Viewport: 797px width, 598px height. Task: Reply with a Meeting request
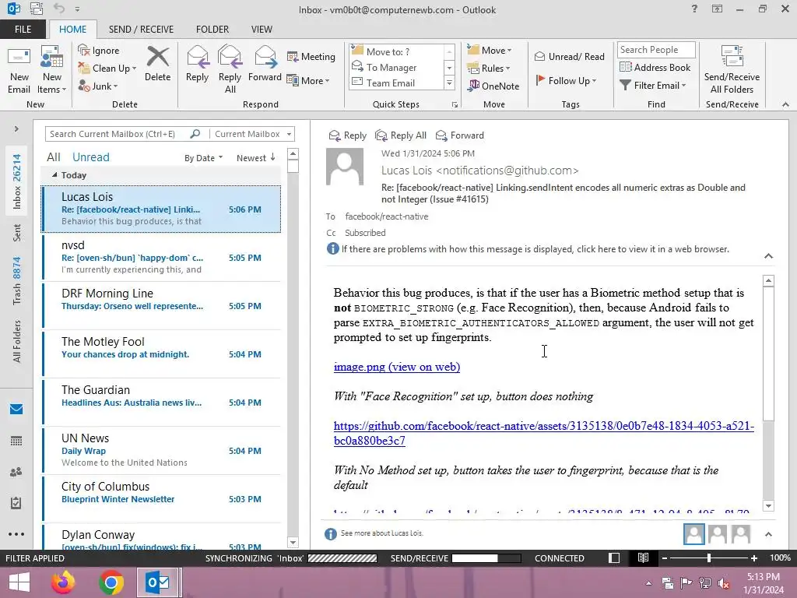311,56
